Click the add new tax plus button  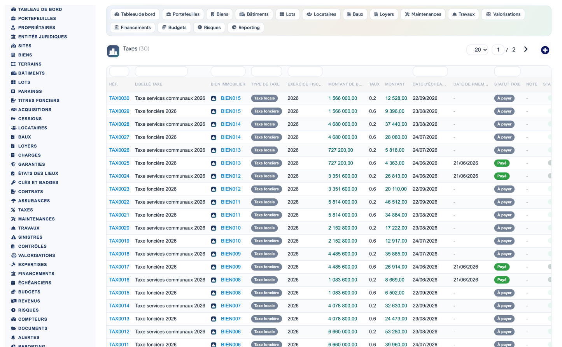tap(545, 50)
